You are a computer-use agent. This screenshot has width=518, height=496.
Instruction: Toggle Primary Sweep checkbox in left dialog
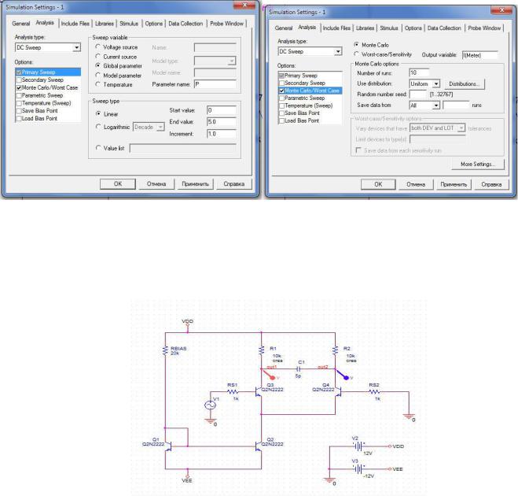[19, 72]
